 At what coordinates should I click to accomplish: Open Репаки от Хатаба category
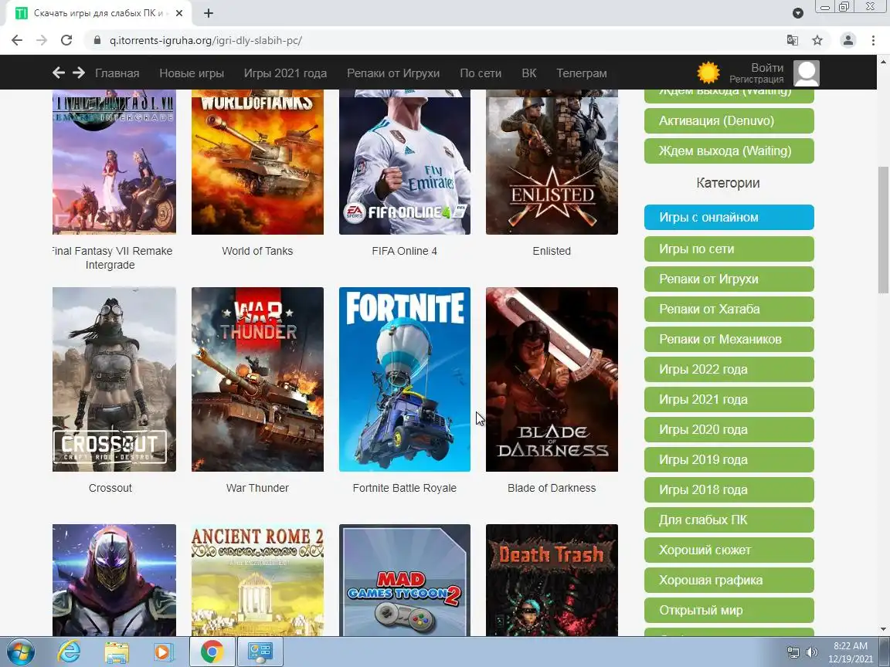point(729,309)
